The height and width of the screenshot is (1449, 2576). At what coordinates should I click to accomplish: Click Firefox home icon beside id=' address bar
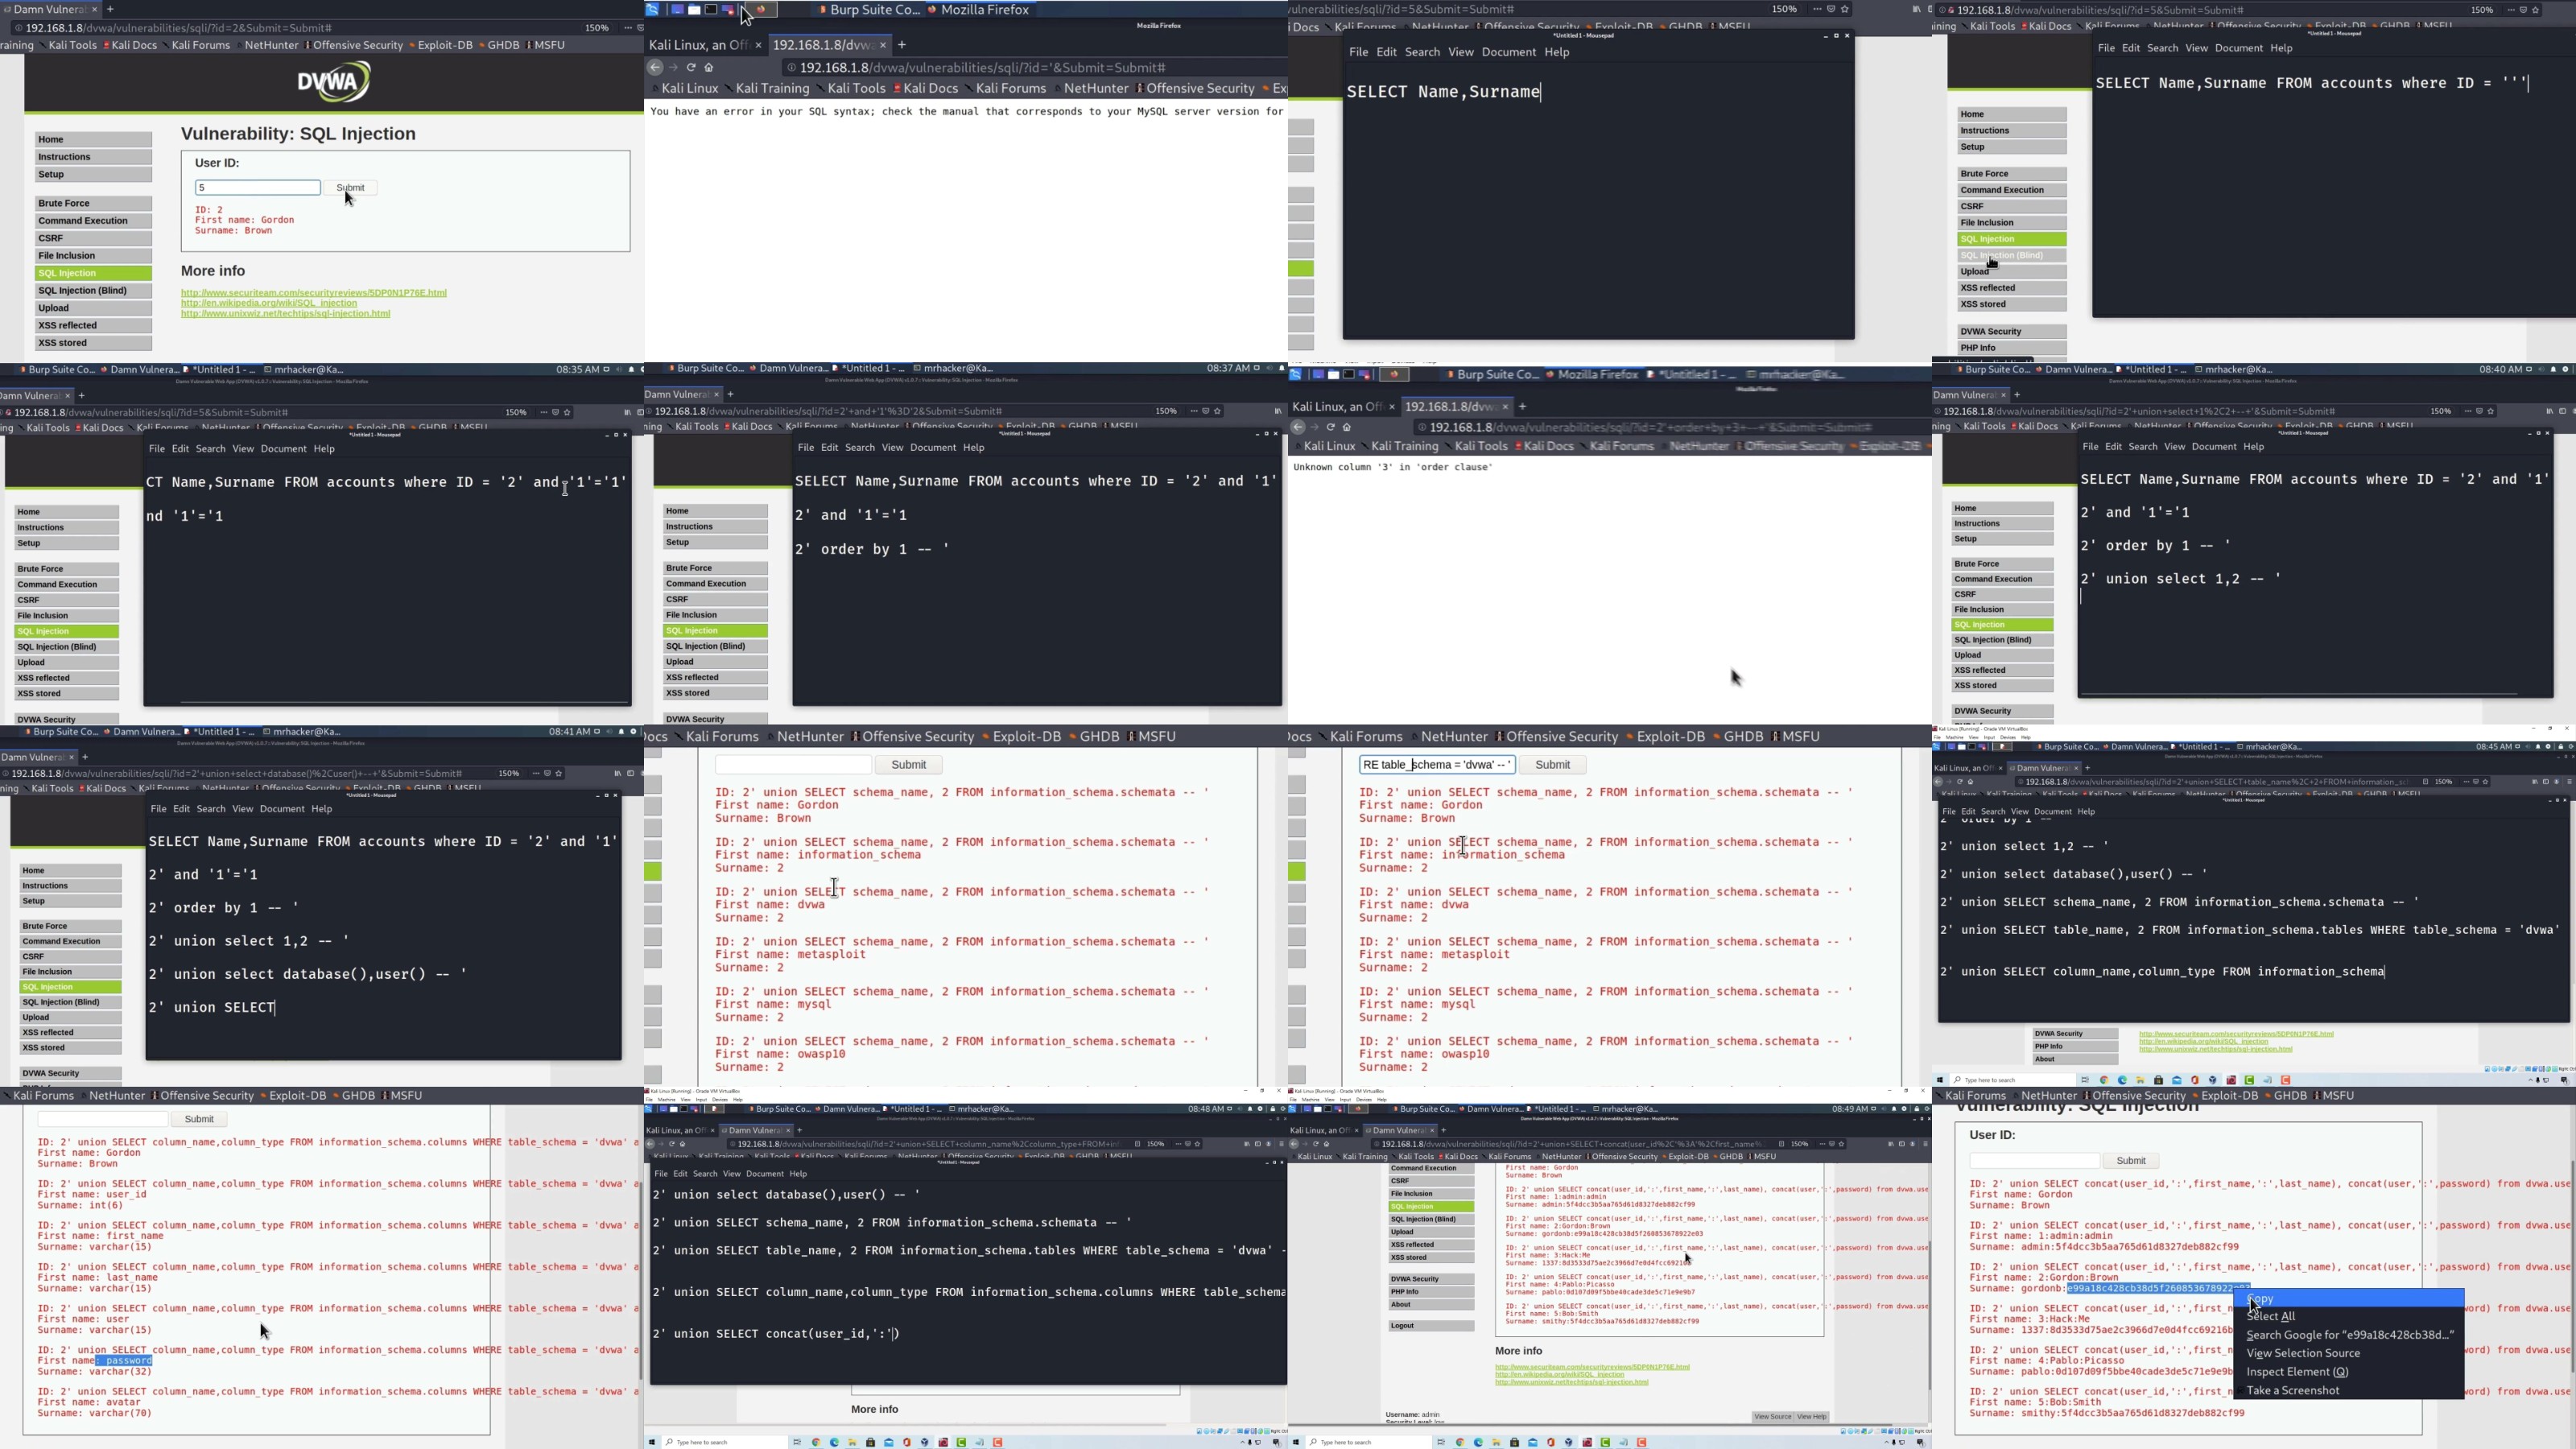[709, 68]
